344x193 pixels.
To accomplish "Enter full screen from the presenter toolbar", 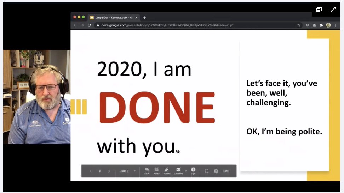I will (x=207, y=171).
